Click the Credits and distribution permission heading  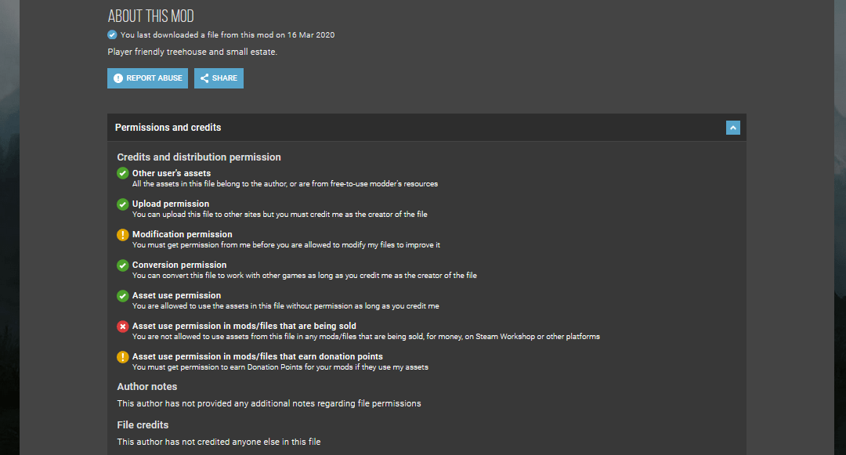tap(199, 157)
